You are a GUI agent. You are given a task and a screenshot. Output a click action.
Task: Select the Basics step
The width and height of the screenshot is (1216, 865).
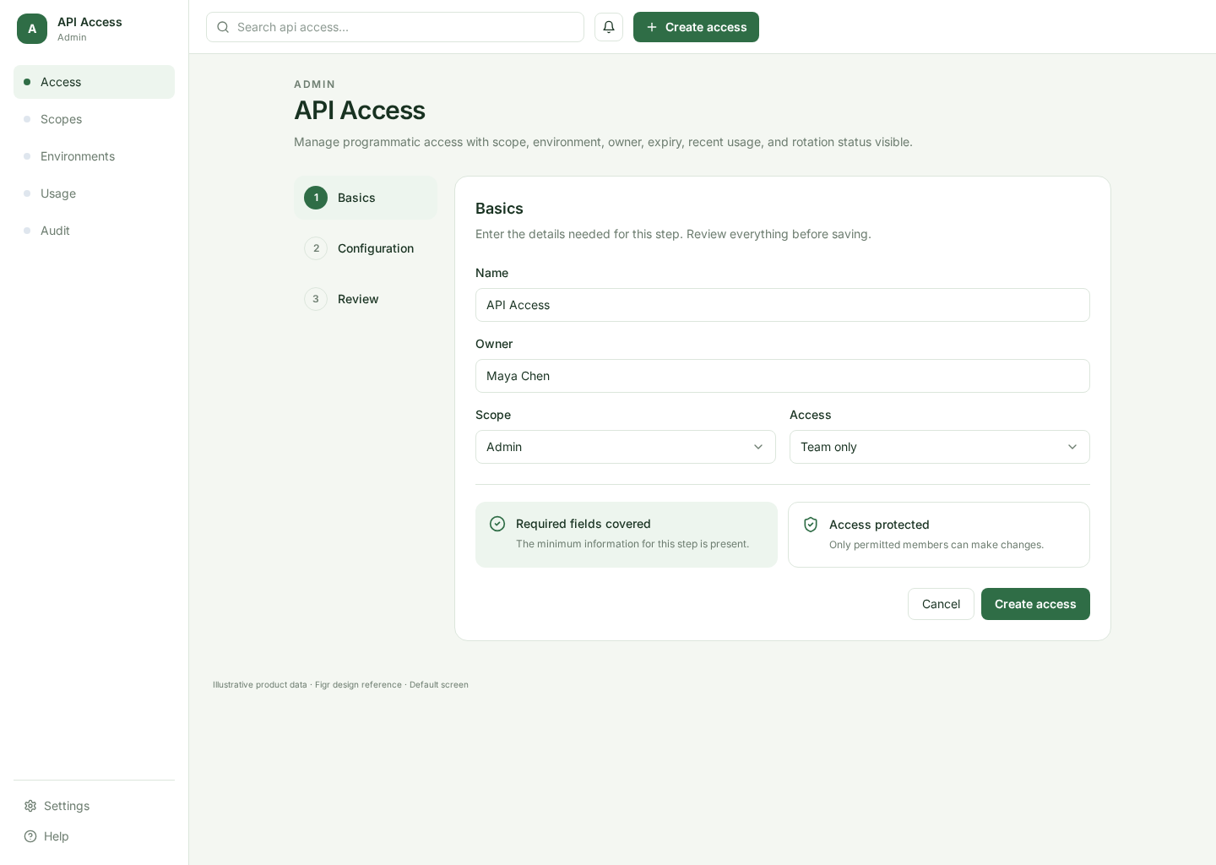[x=366, y=198]
